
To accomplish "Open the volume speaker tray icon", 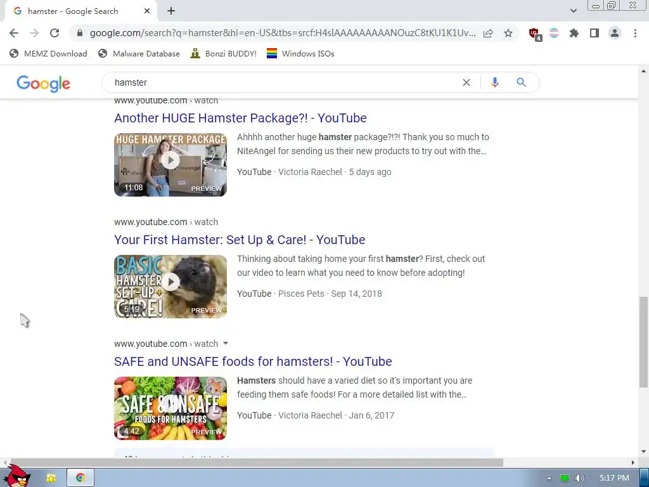I will coord(579,478).
